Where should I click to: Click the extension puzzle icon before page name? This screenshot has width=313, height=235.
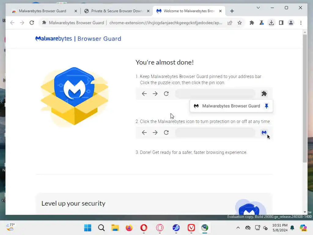click(44, 23)
